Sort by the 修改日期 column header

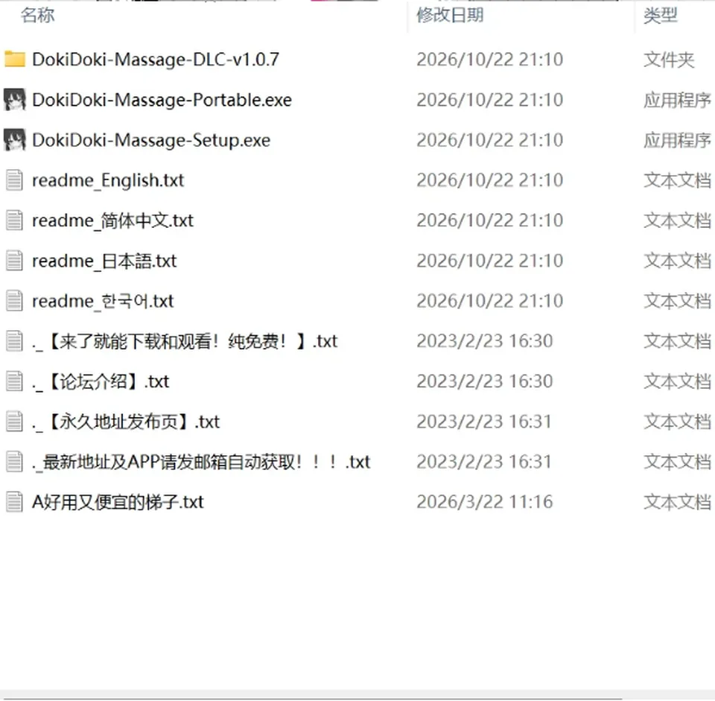click(x=450, y=16)
